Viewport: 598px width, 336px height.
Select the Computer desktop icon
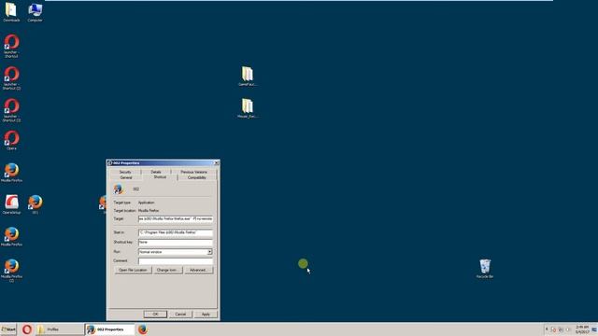click(35, 12)
